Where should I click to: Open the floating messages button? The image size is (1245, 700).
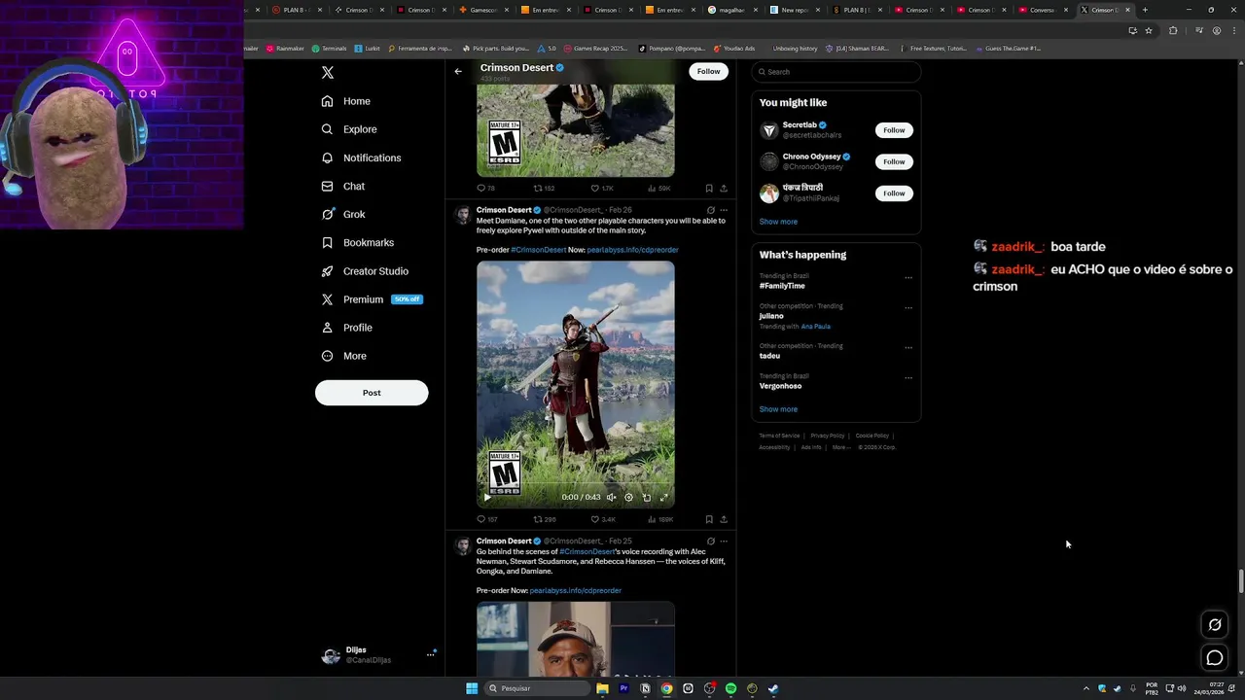point(1215,658)
